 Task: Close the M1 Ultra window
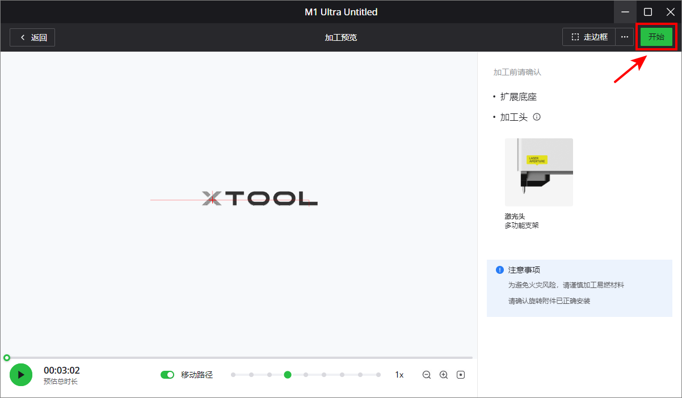(671, 12)
